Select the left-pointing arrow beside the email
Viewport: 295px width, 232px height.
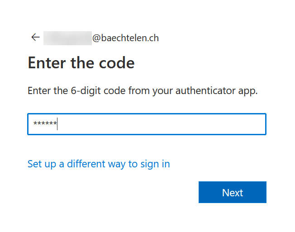pyautogui.click(x=35, y=38)
